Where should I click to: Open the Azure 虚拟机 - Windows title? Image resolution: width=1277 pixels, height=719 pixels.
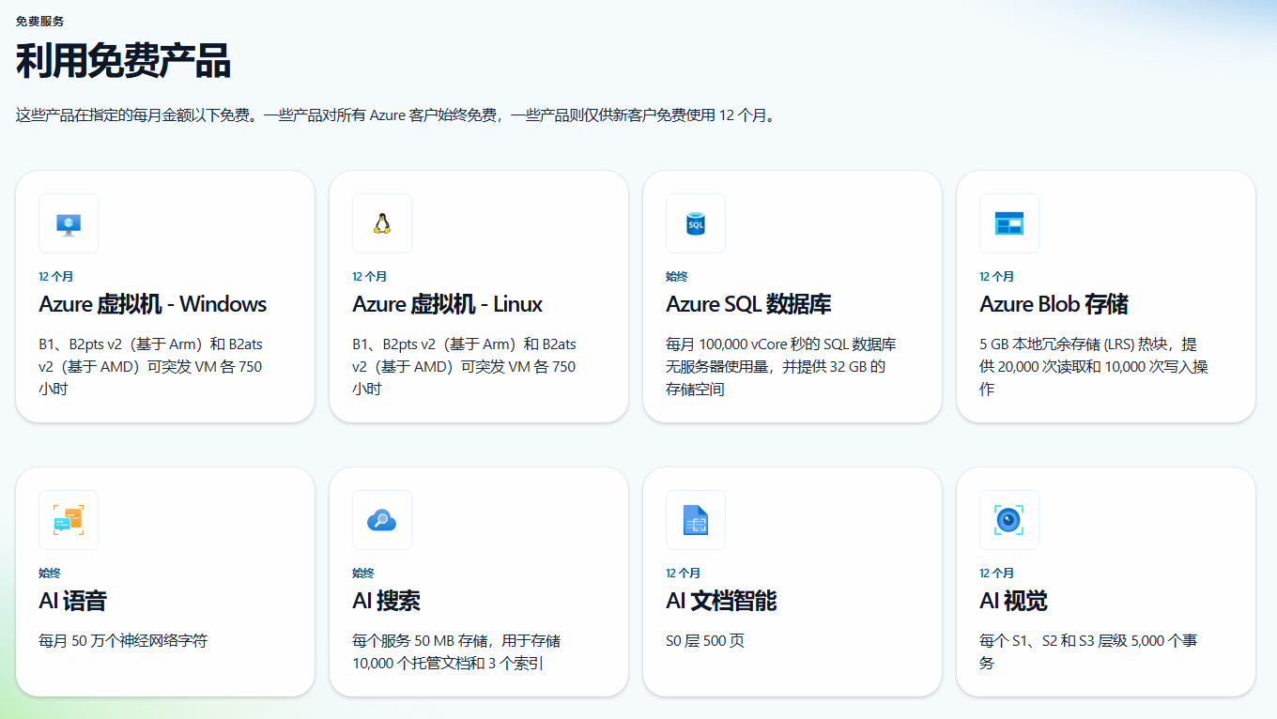tap(153, 304)
